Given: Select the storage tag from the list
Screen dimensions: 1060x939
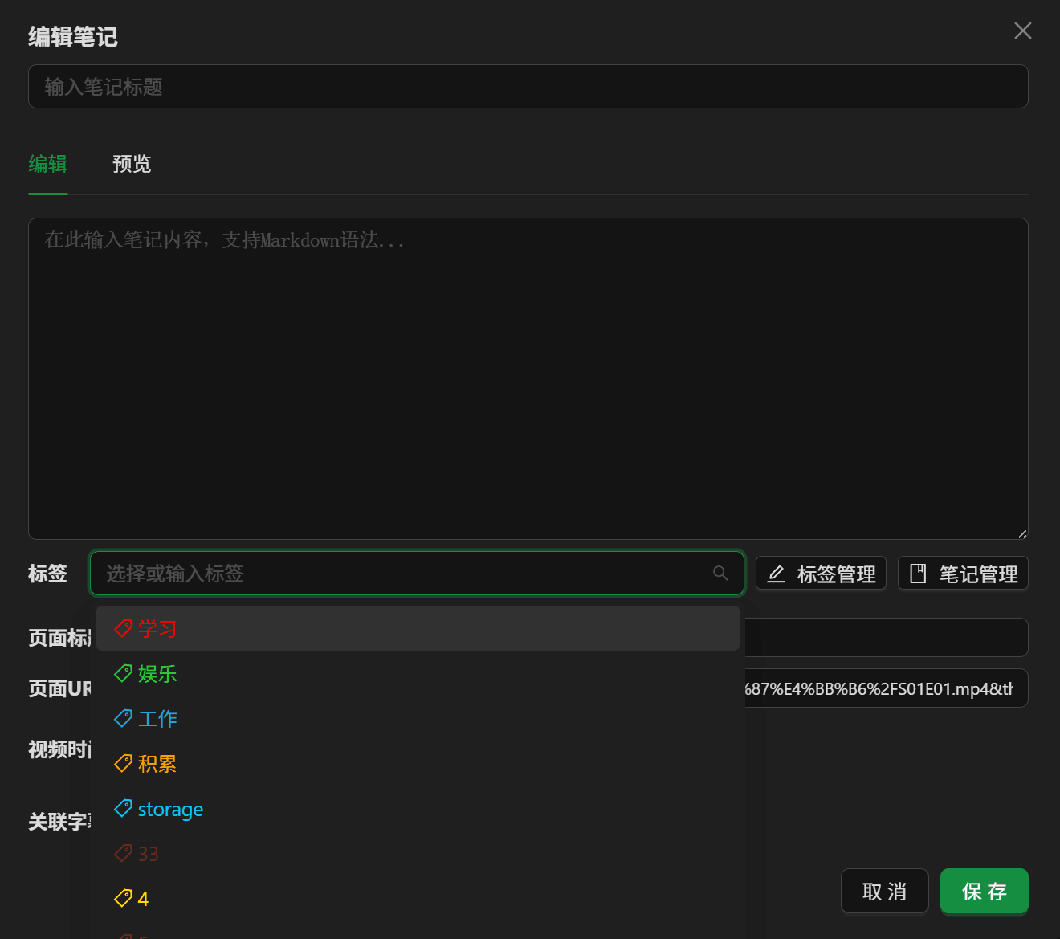Looking at the screenshot, I should point(169,809).
